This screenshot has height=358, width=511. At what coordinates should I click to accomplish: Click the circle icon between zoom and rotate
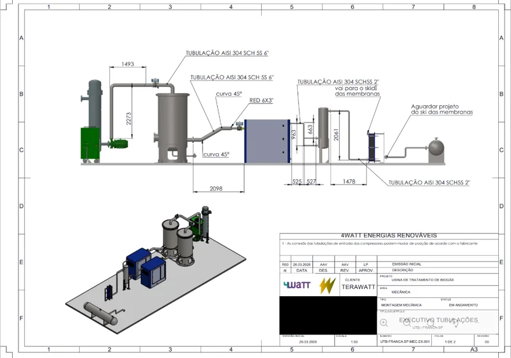431,323
